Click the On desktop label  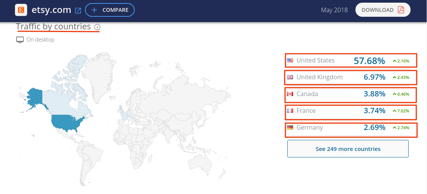coord(40,40)
